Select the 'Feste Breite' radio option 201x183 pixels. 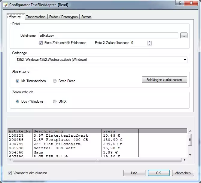pyautogui.click(x=55, y=81)
